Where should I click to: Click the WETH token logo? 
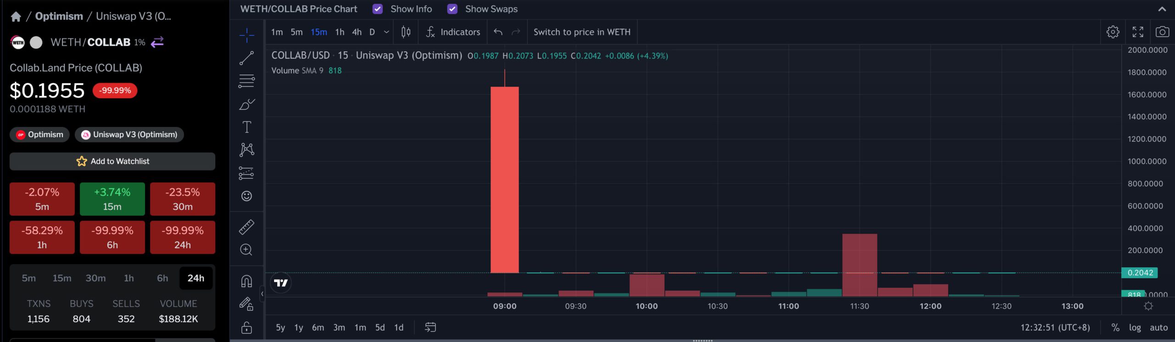[x=17, y=43]
